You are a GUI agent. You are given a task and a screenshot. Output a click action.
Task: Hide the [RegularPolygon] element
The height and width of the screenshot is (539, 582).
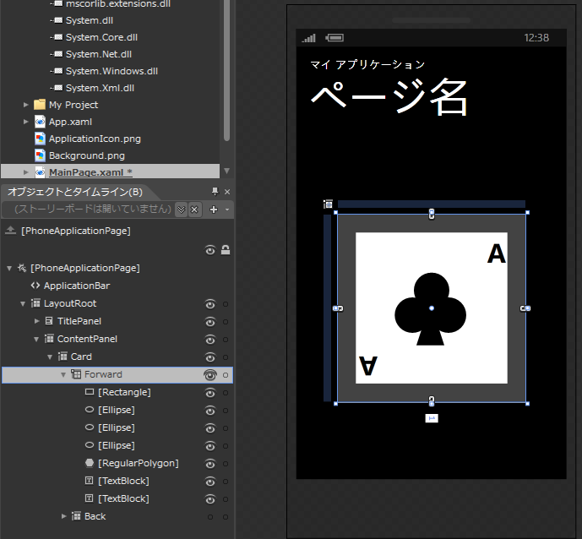point(210,464)
